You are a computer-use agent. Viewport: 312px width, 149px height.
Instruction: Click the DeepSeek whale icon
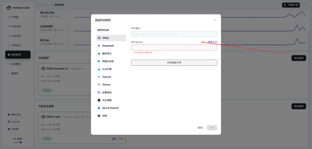click(99, 46)
